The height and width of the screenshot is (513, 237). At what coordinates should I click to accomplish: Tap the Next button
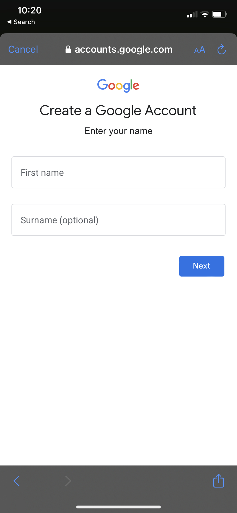point(202,266)
